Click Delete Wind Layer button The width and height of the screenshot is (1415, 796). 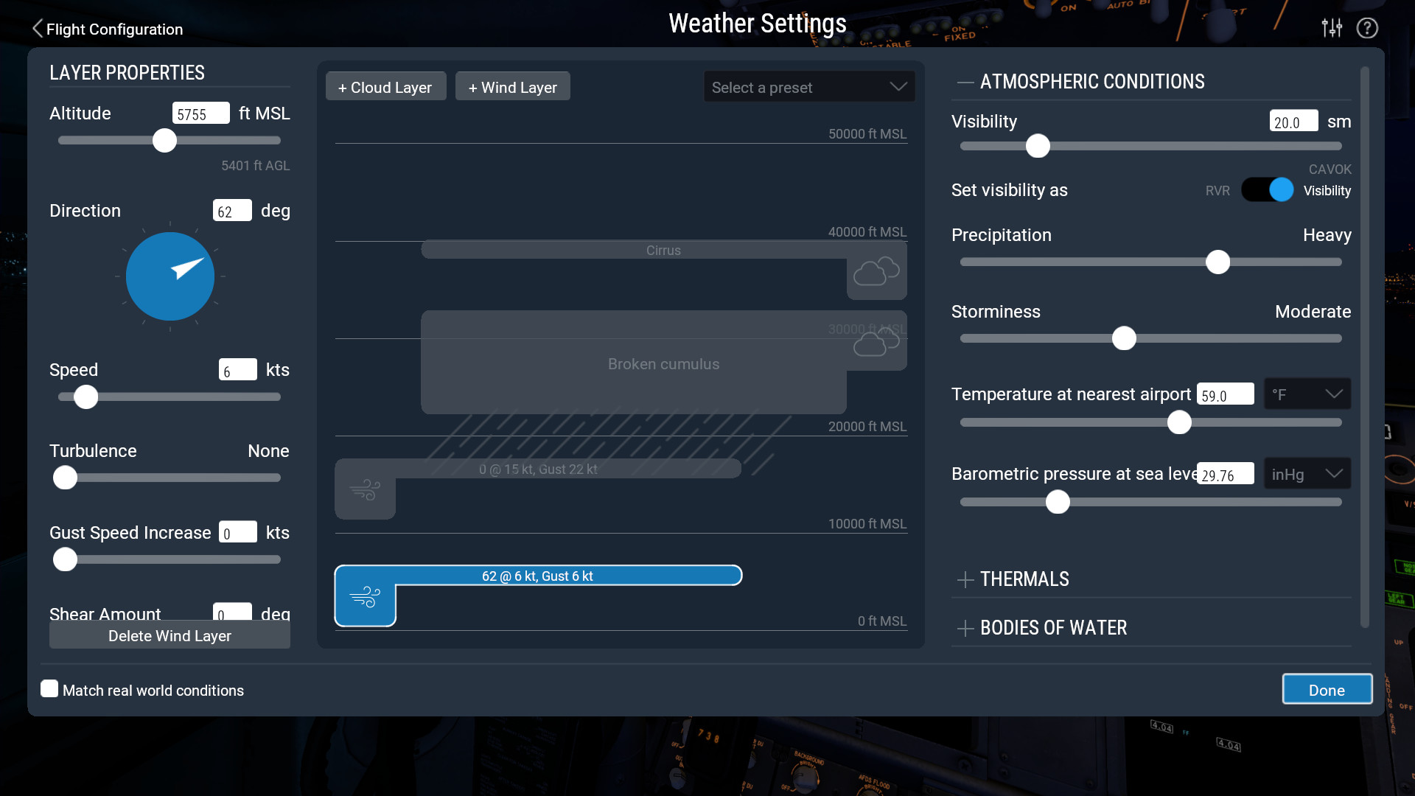coord(169,637)
